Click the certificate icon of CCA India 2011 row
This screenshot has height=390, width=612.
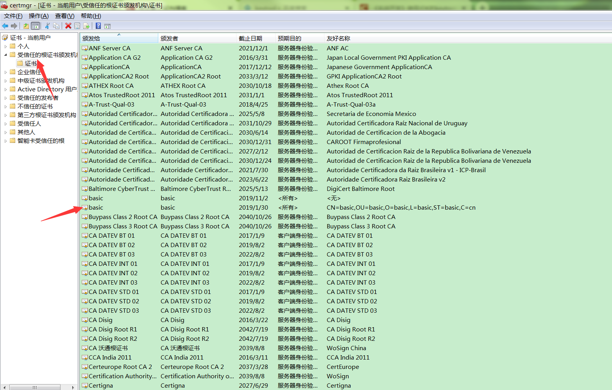coord(85,358)
